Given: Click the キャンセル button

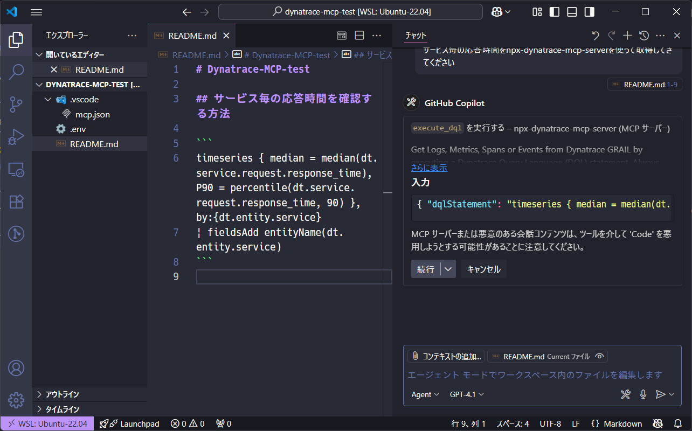Looking at the screenshot, I should [484, 269].
